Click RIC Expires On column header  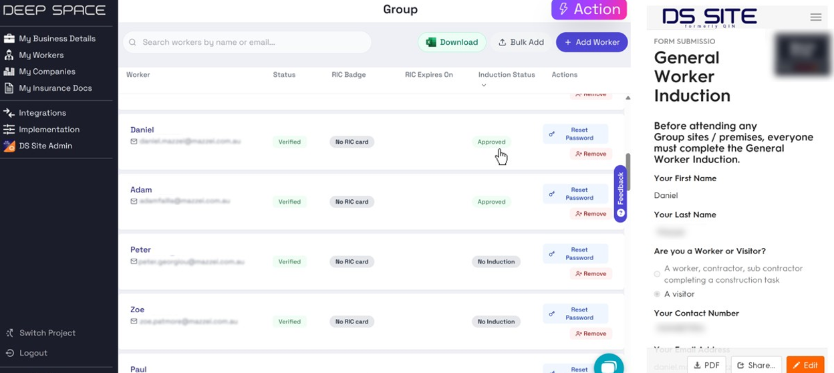pos(429,75)
